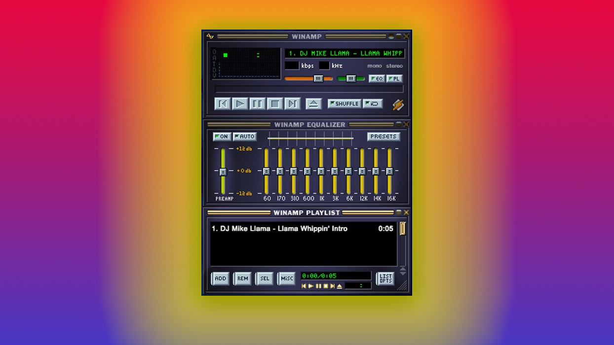Open the equalizer PRESETS menu
Screen dimensions: 614x345
pyautogui.click(x=384, y=137)
